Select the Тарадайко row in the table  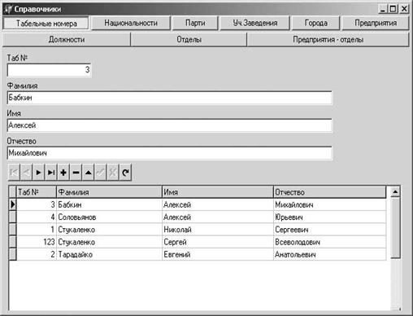click(202, 255)
